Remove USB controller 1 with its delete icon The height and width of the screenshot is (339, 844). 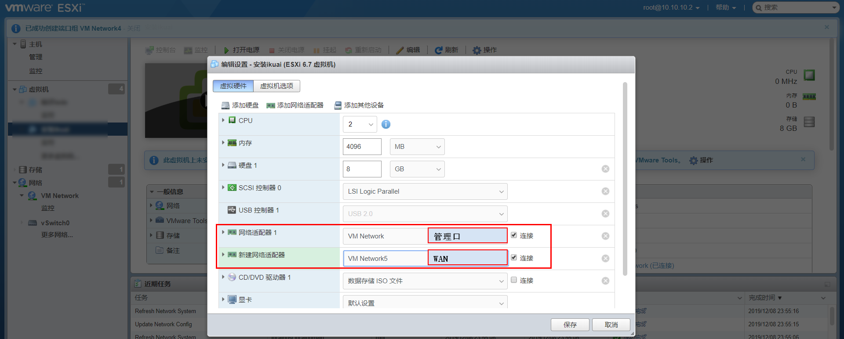[605, 214]
